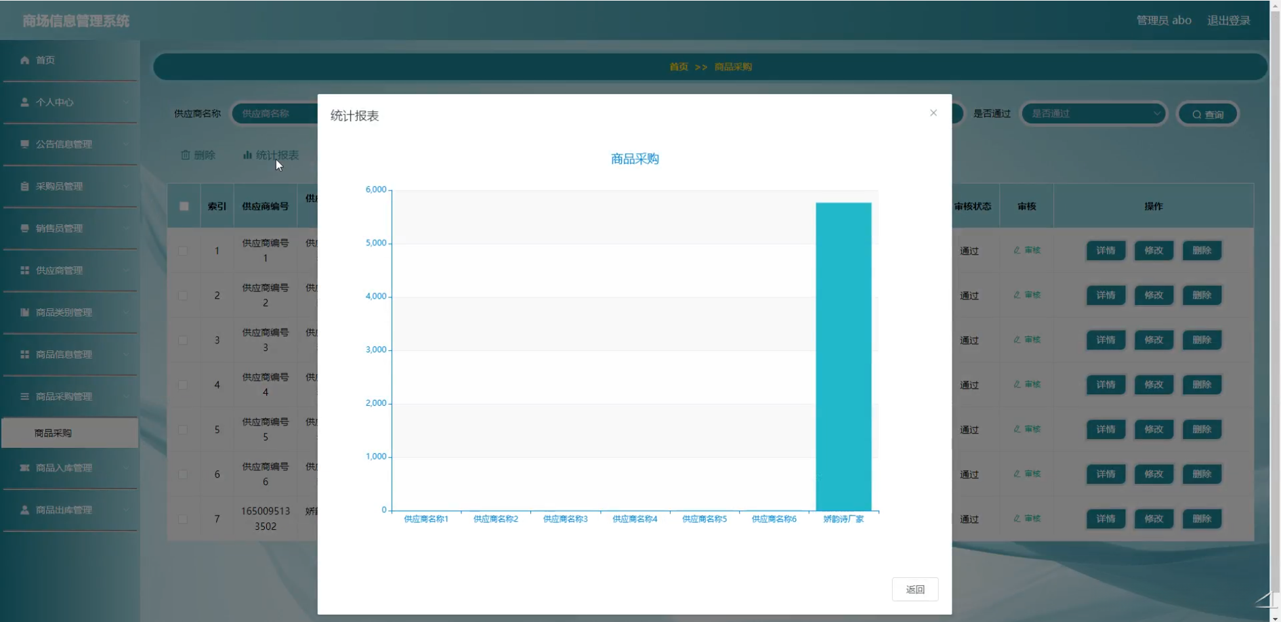Expand 商品信息管理 using its chevron

tap(126, 354)
